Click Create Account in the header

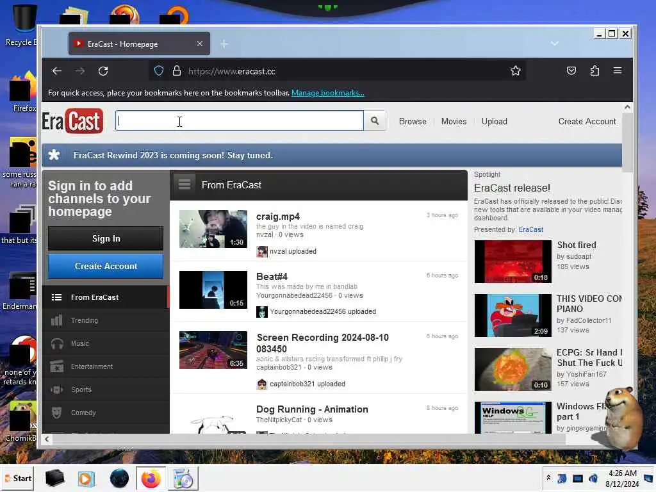point(587,121)
